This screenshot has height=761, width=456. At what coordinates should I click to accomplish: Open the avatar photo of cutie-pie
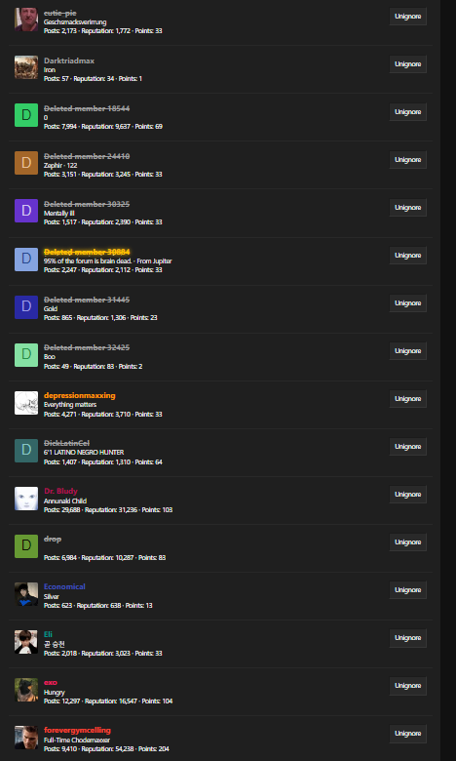click(26, 20)
